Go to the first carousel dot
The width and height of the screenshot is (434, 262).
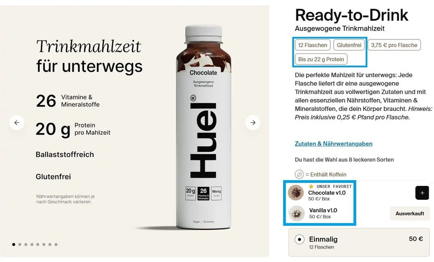pyautogui.click(x=14, y=244)
